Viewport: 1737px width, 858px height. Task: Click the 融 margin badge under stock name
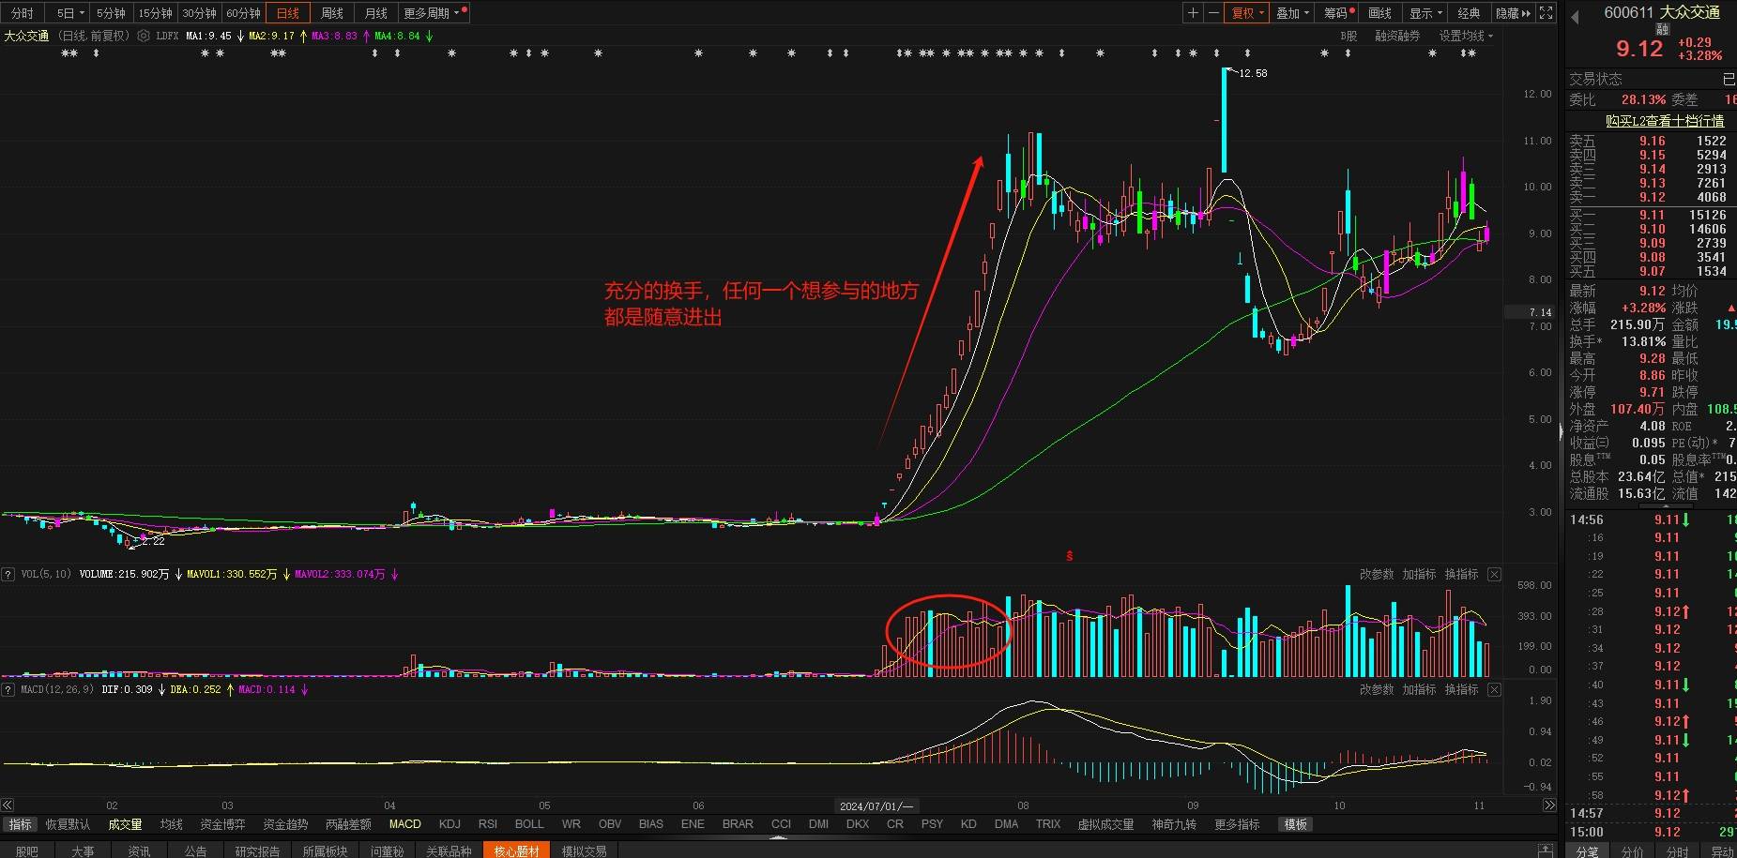tap(1662, 30)
